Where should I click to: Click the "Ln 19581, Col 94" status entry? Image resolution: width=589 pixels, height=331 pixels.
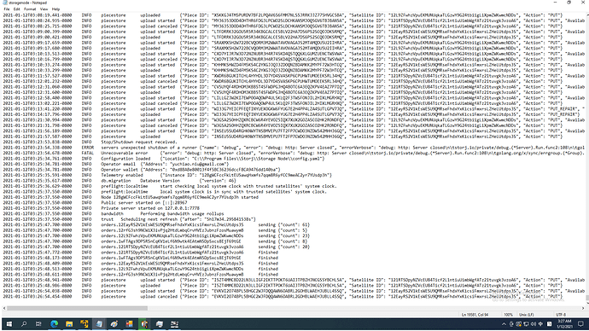[x=475, y=315]
